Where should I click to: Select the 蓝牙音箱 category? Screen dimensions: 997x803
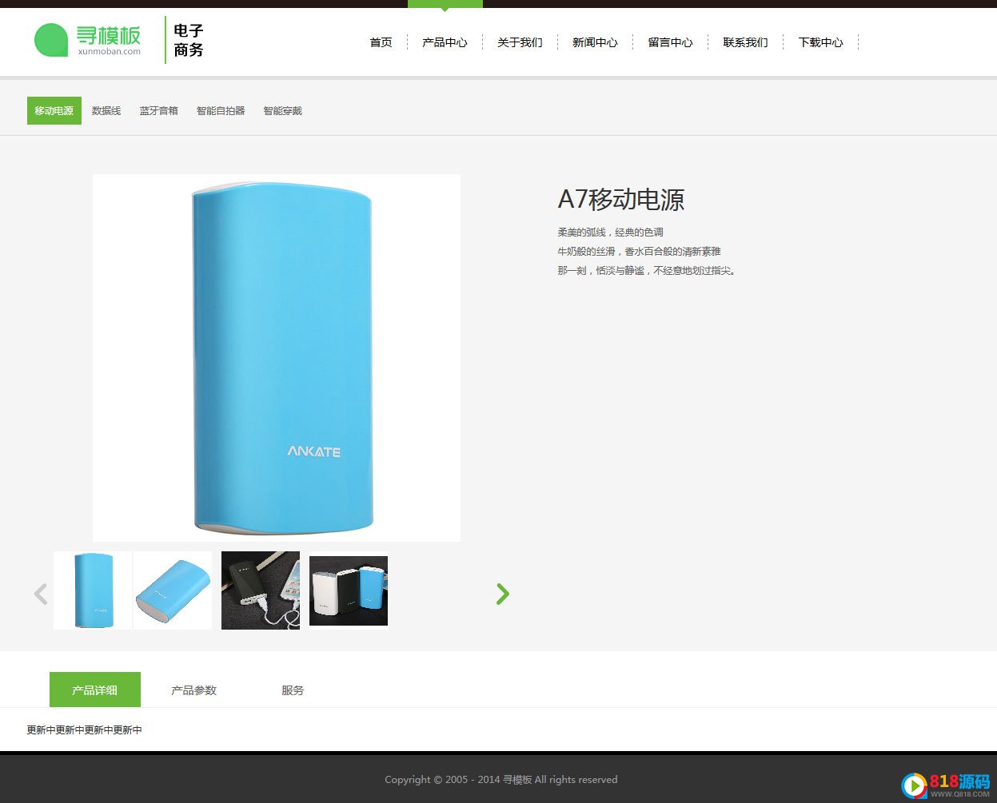click(159, 111)
